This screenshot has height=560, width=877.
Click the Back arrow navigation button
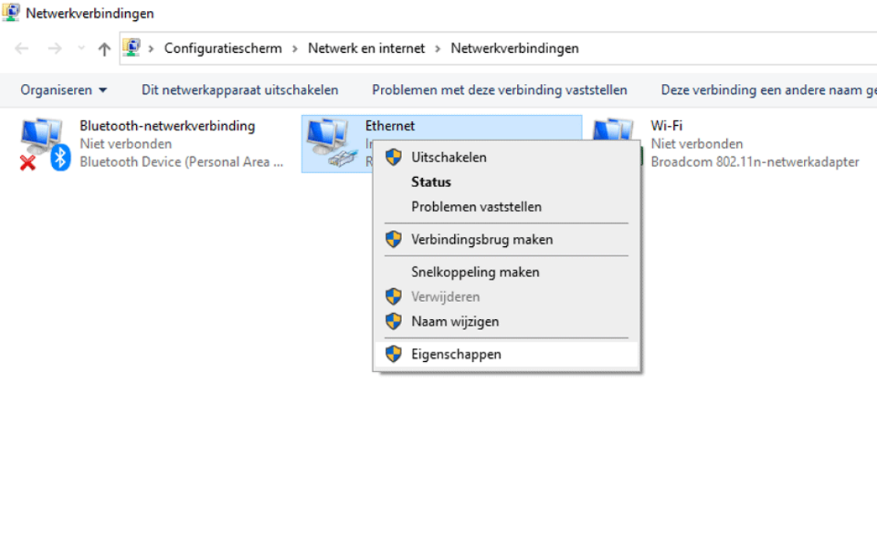tap(22, 49)
